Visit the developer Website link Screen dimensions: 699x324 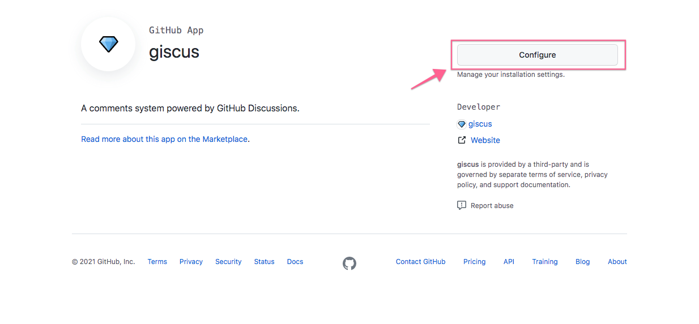485,140
